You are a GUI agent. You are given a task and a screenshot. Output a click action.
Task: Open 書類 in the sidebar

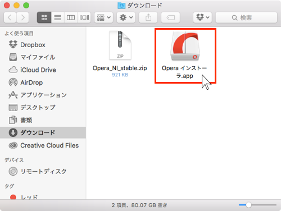(x=43, y=120)
